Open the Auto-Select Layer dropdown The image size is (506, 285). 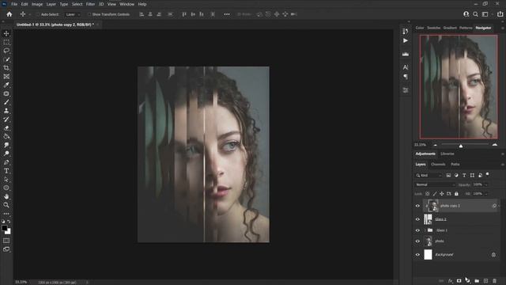pos(73,14)
